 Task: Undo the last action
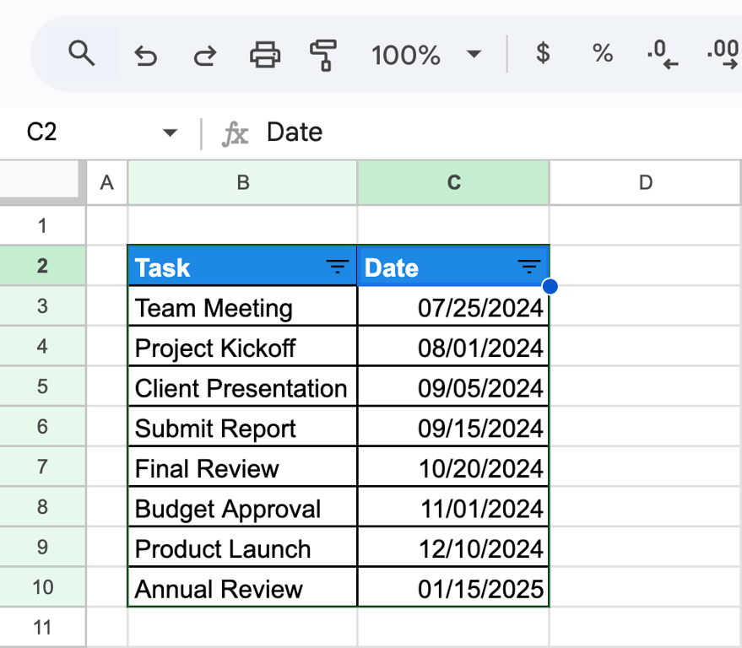click(x=145, y=56)
